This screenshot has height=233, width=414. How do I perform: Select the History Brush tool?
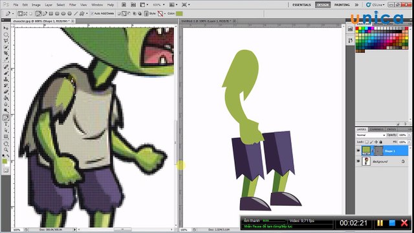(x=6, y=86)
